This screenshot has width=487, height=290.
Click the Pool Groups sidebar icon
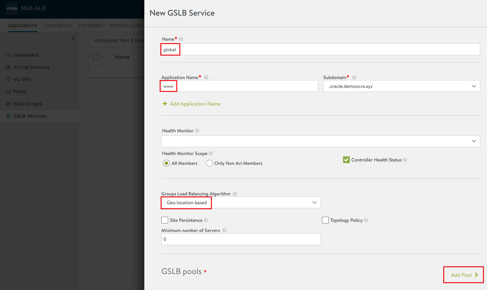(x=8, y=104)
